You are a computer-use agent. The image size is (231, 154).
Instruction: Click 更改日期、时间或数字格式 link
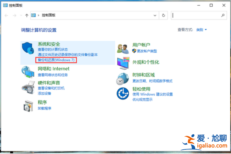point(152,81)
